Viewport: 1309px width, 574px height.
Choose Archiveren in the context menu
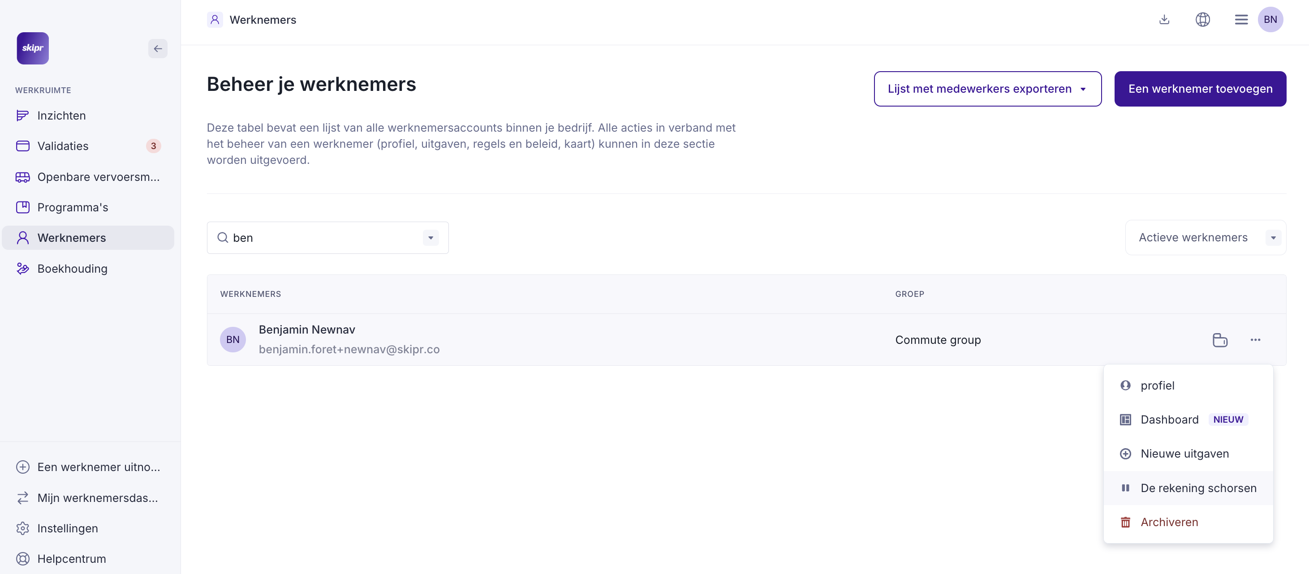point(1169,522)
